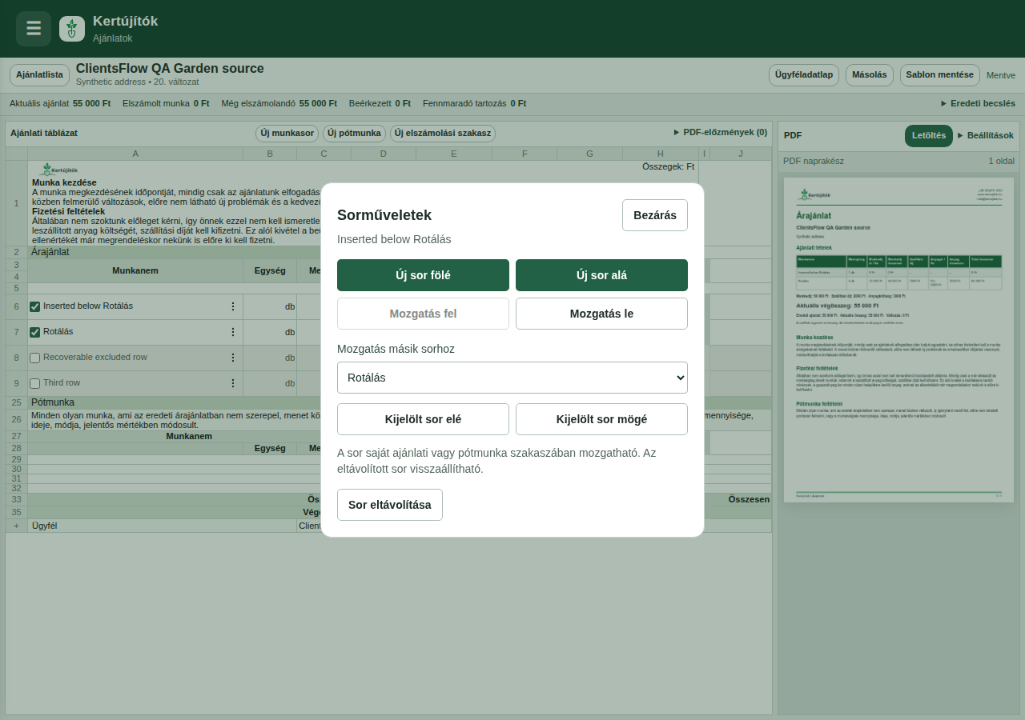Click the Mentve status text
This screenshot has height=720, width=1025.
point(1001,75)
